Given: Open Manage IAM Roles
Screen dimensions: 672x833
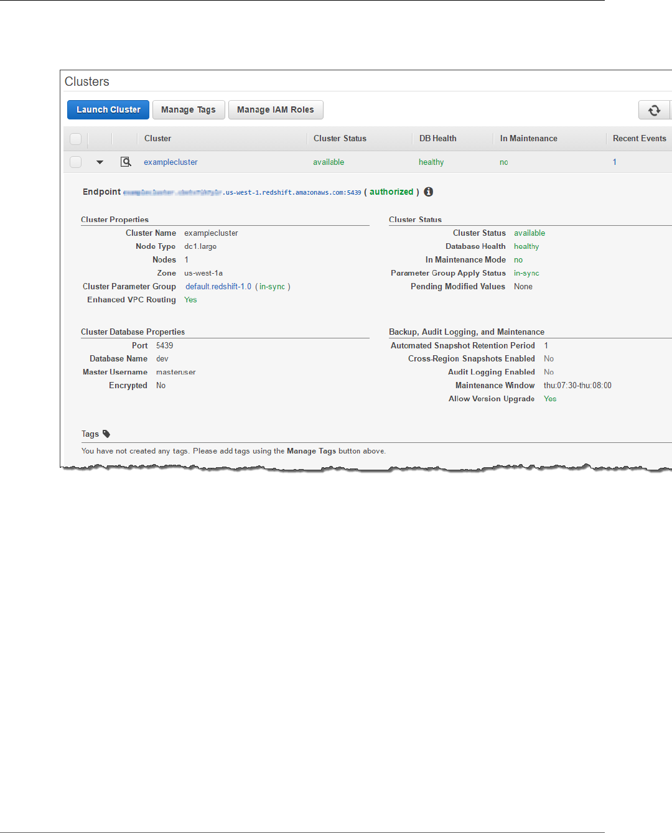Looking at the screenshot, I should tap(276, 109).
